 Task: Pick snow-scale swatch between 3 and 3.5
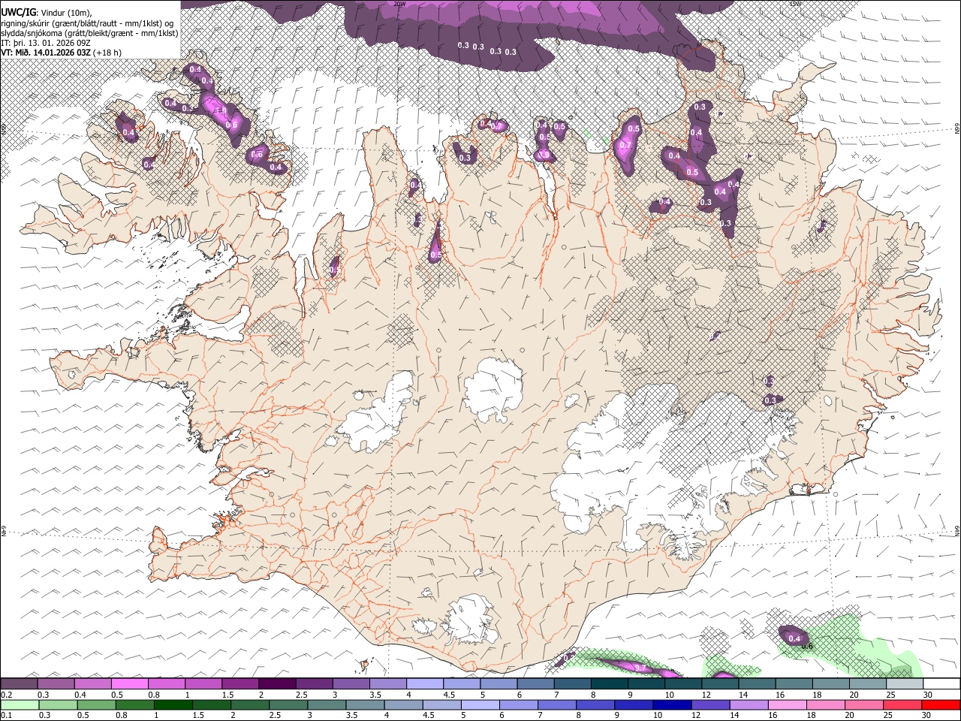(351, 683)
